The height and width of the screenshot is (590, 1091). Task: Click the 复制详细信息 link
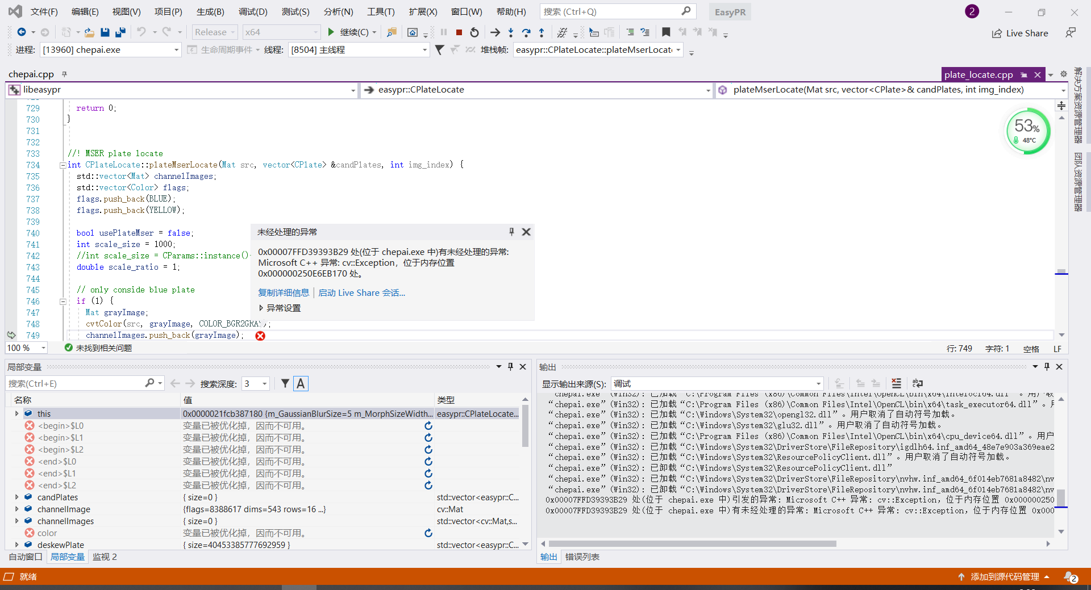click(x=284, y=293)
